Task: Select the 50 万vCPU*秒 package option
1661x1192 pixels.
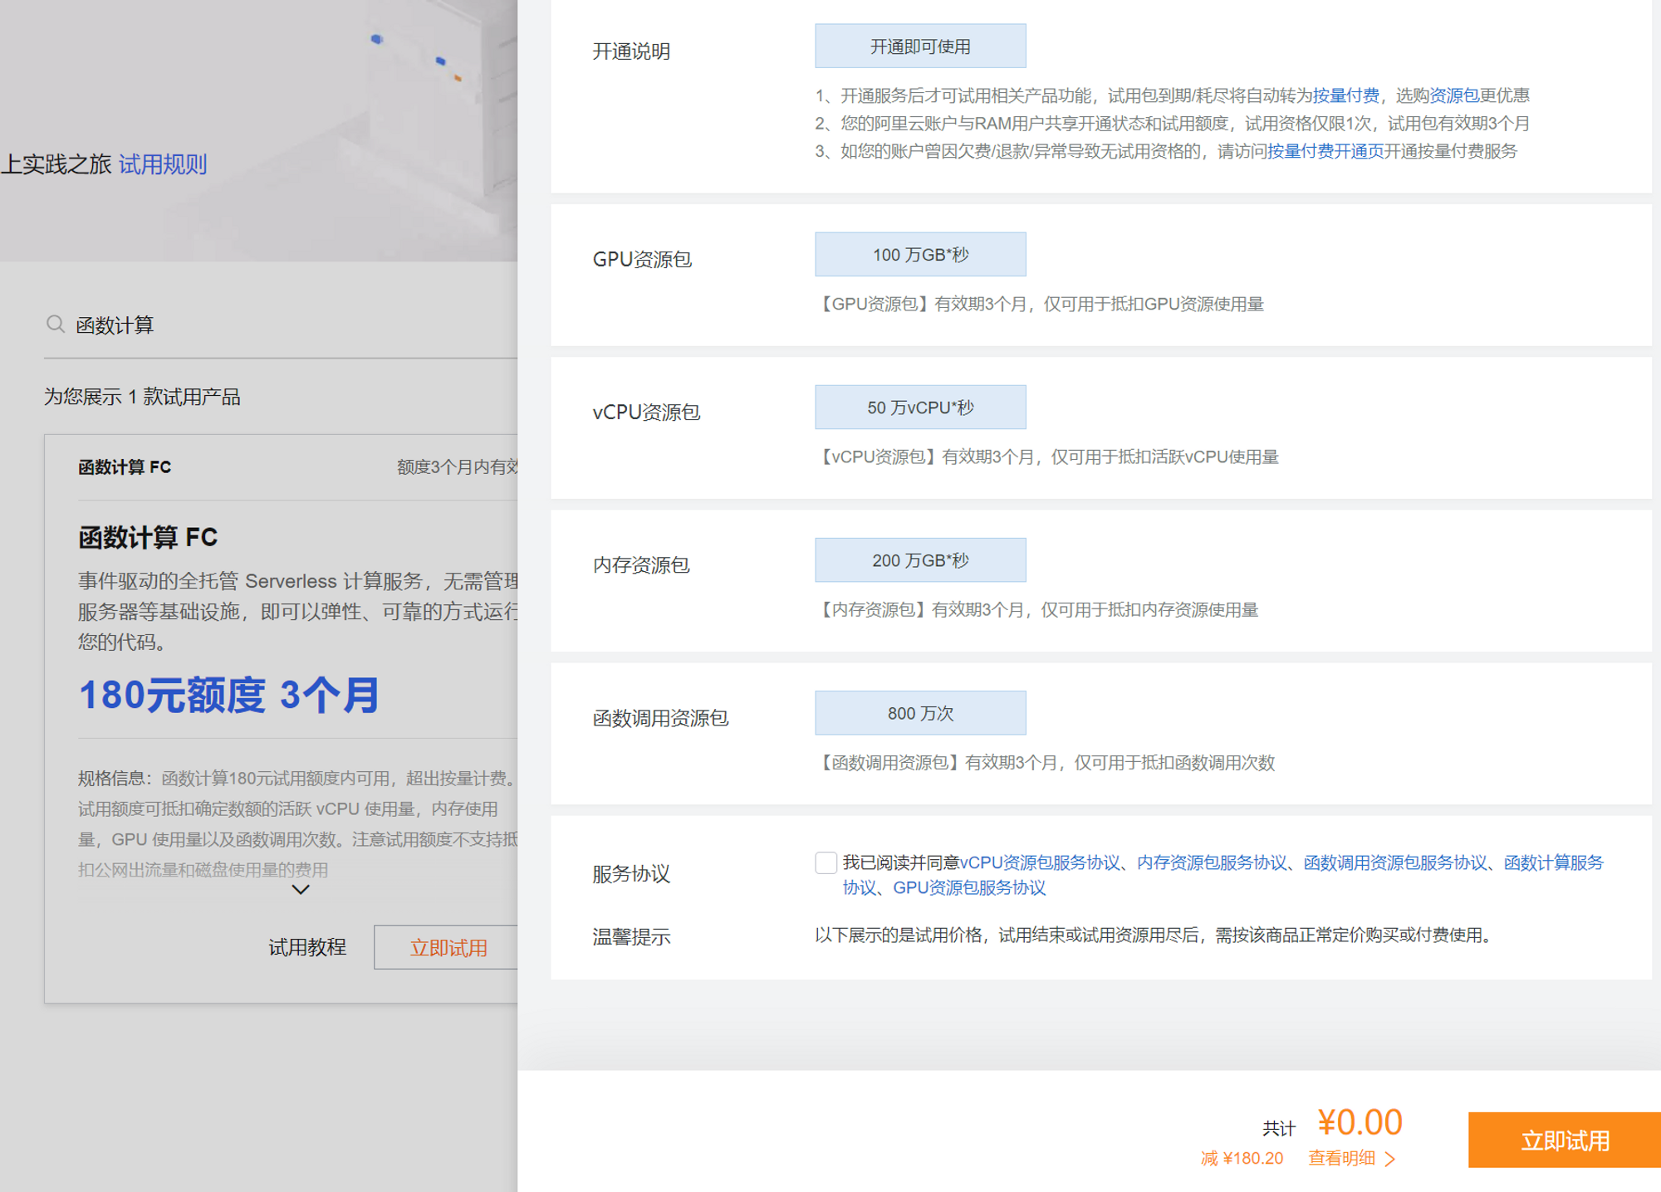Action: [920, 407]
